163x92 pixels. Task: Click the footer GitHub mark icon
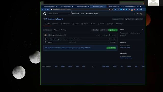click(x=93, y=66)
